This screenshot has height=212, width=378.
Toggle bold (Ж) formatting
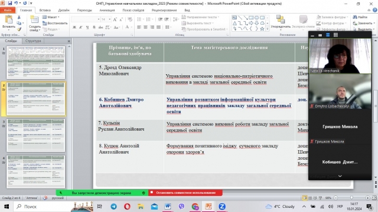tap(74, 27)
